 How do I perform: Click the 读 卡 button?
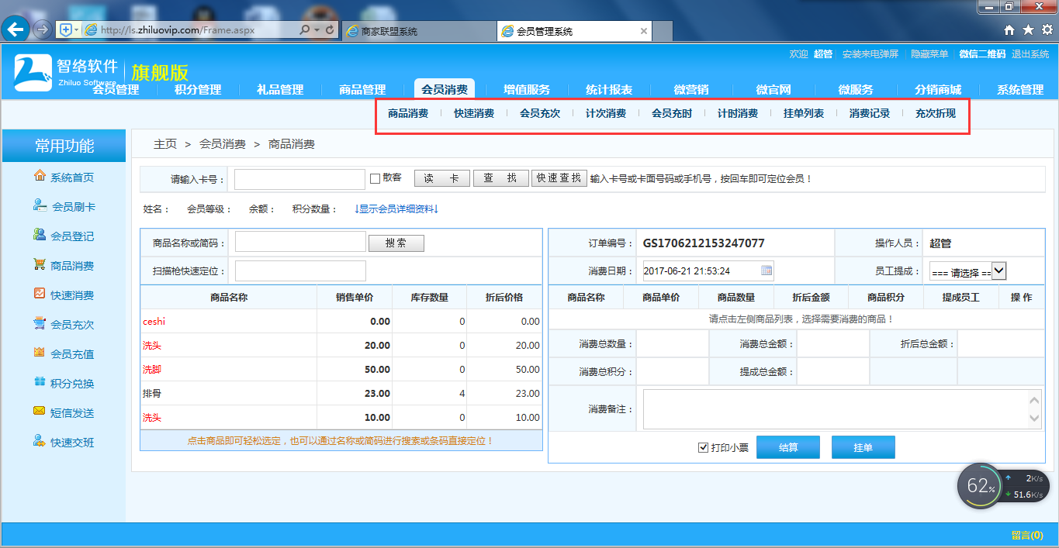pyautogui.click(x=442, y=178)
